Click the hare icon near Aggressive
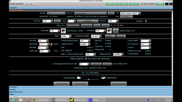Screen dimensions: 182x102 [103, 78]
